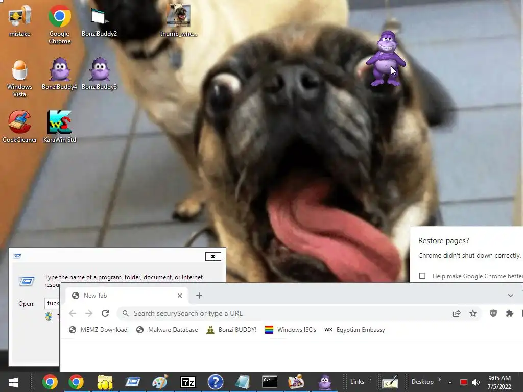The height and width of the screenshot is (392, 523).
Task: Open Bonzi BUDDY! bookmark
Action: [231, 330]
